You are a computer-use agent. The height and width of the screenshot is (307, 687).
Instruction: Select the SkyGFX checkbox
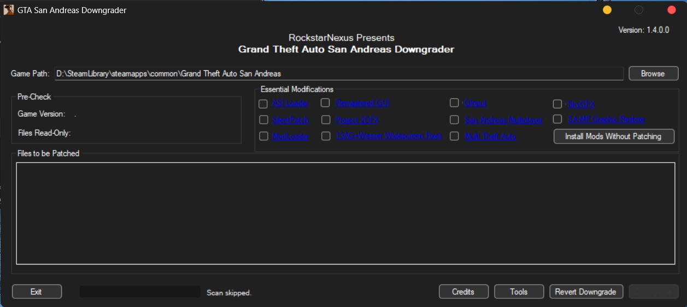tap(557, 104)
